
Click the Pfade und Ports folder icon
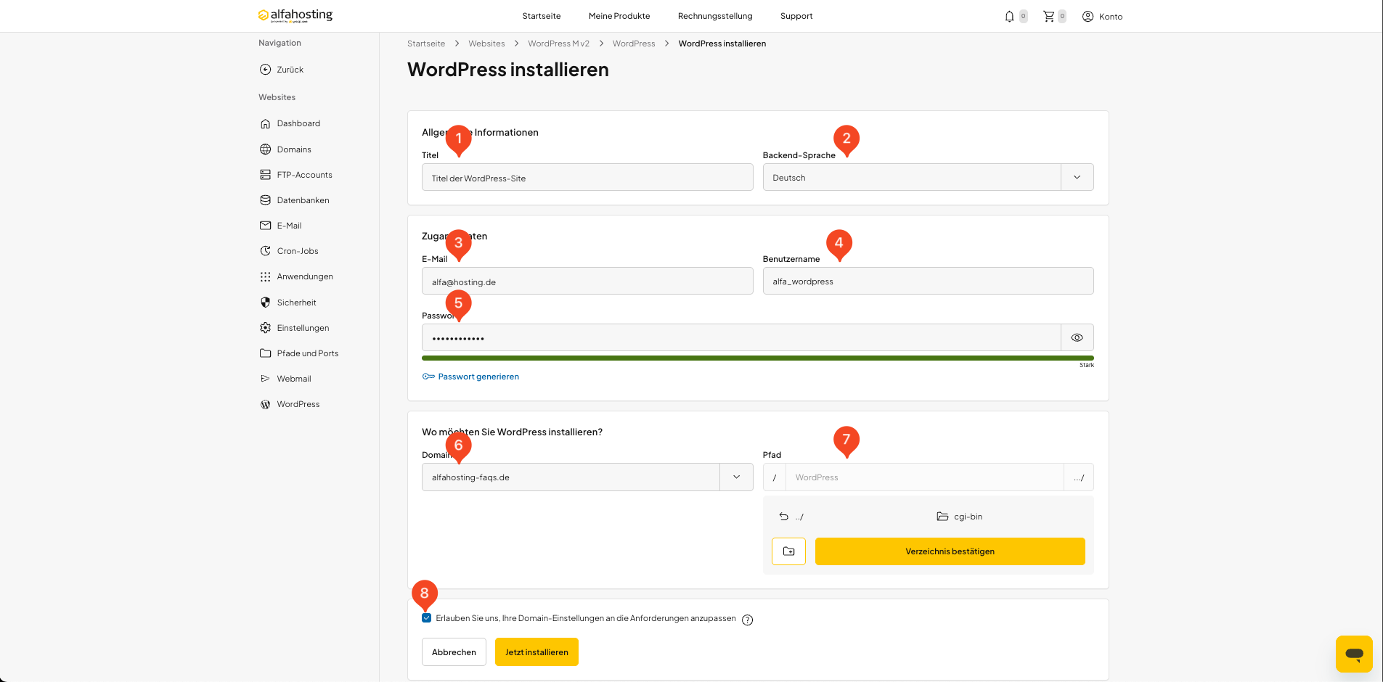click(266, 353)
